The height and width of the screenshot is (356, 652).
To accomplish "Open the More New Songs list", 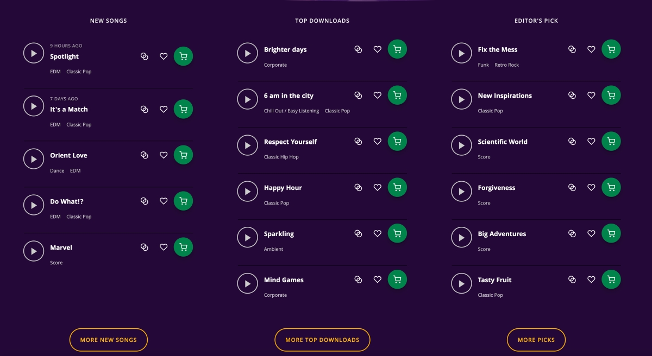I will 109,340.
